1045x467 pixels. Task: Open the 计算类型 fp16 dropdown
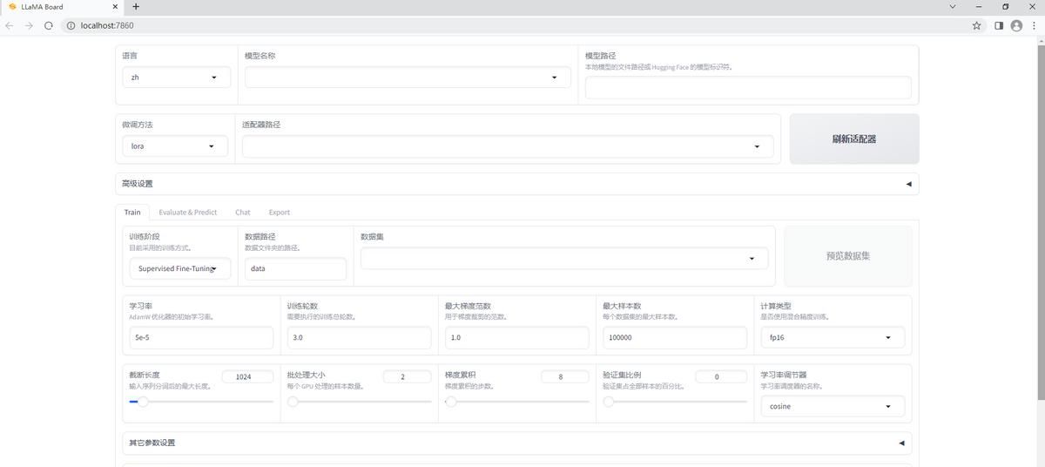coord(832,337)
